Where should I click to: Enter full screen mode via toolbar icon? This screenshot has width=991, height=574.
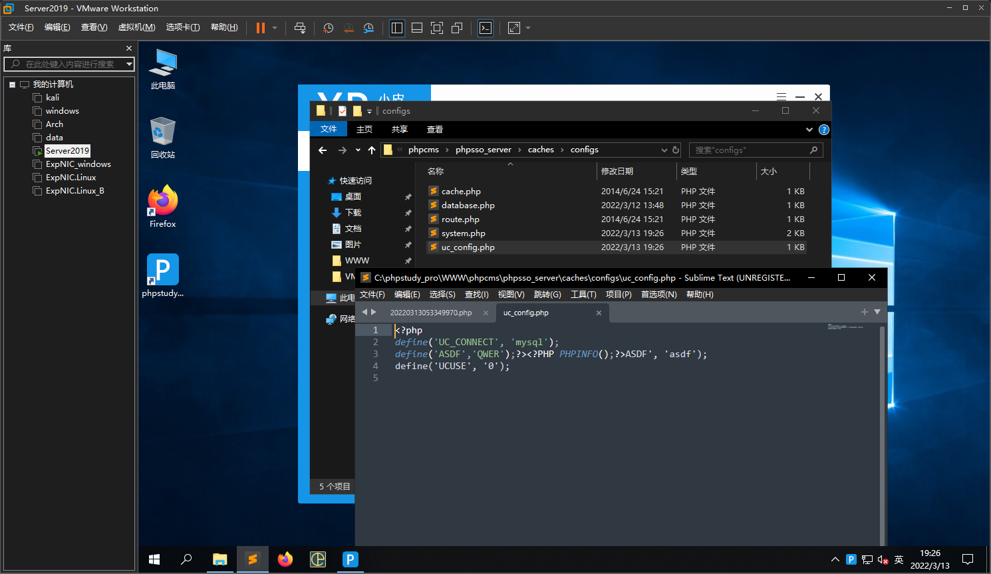[x=437, y=28]
